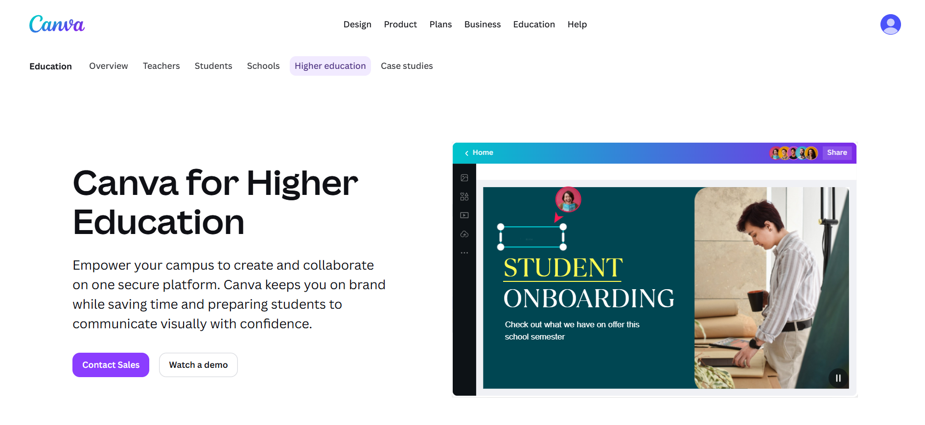Click the selected text box on the slide

tap(532, 237)
